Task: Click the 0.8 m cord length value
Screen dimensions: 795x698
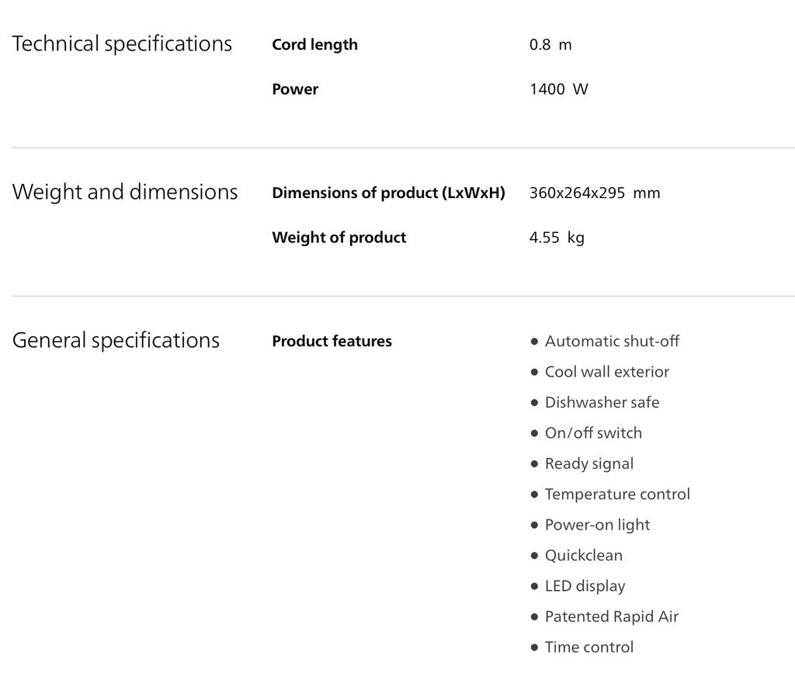Action: click(x=550, y=45)
